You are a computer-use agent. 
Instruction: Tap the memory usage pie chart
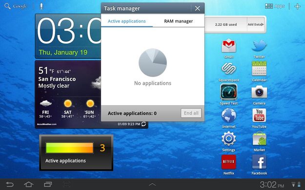(x=153, y=62)
